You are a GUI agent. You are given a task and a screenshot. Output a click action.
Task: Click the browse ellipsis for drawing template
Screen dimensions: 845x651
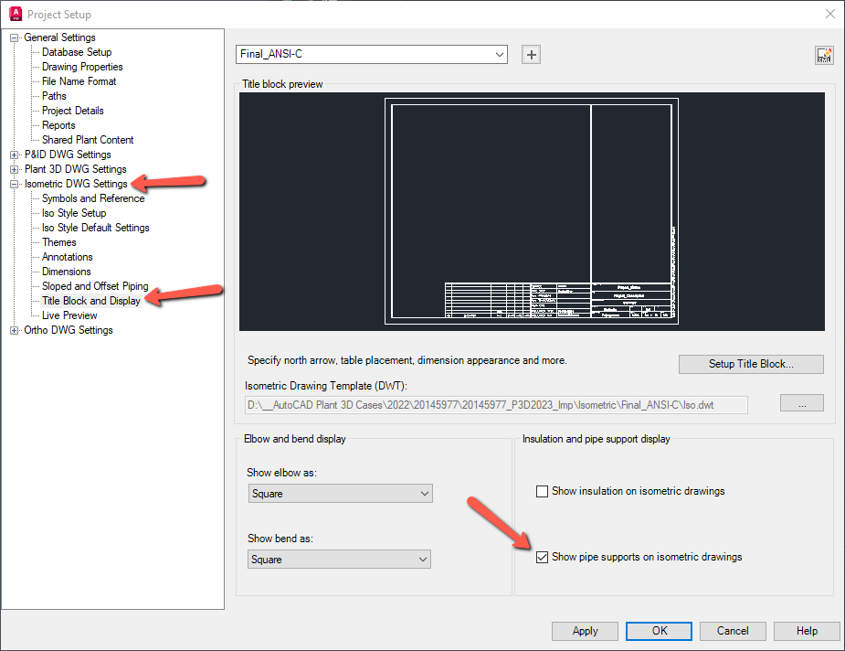[801, 403]
